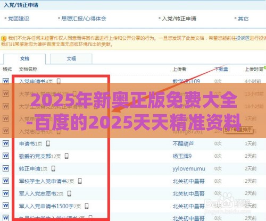This screenshot has height=221, width=266.
Task: Open 北关初中昌哥 in 军人入党申请书1500字 row
Action: 188,206
